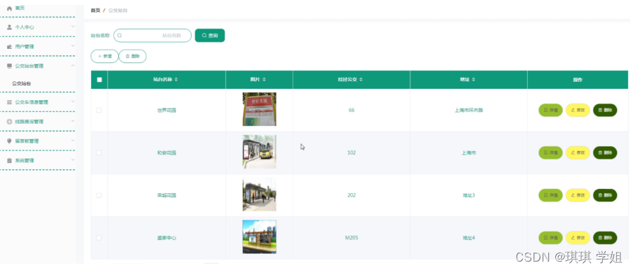Click the magnifier icon inside 站台名称 search box
Image resolution: width=633 pixels, height=270 pixels.
coord(120,36)
